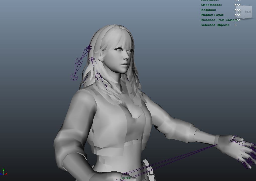
Task: Select the character's outstretched forearm
Action: (x=181, y=129)
